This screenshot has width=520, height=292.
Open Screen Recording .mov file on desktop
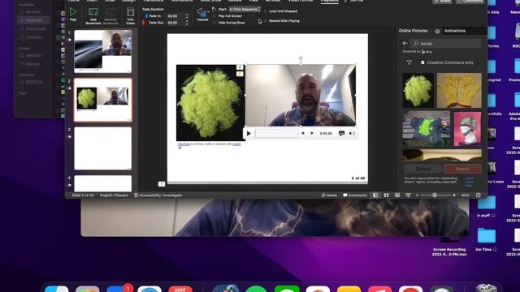[449, 247]
